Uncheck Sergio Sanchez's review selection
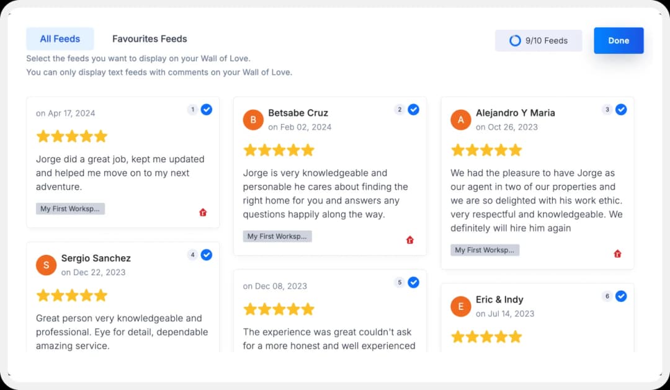 [x=207, y=254]
